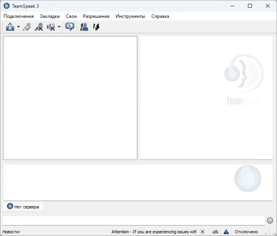Screen dimensions: 277x236
Task: Click inside the empty server tree panel
Action: click(x=70, y=98)
